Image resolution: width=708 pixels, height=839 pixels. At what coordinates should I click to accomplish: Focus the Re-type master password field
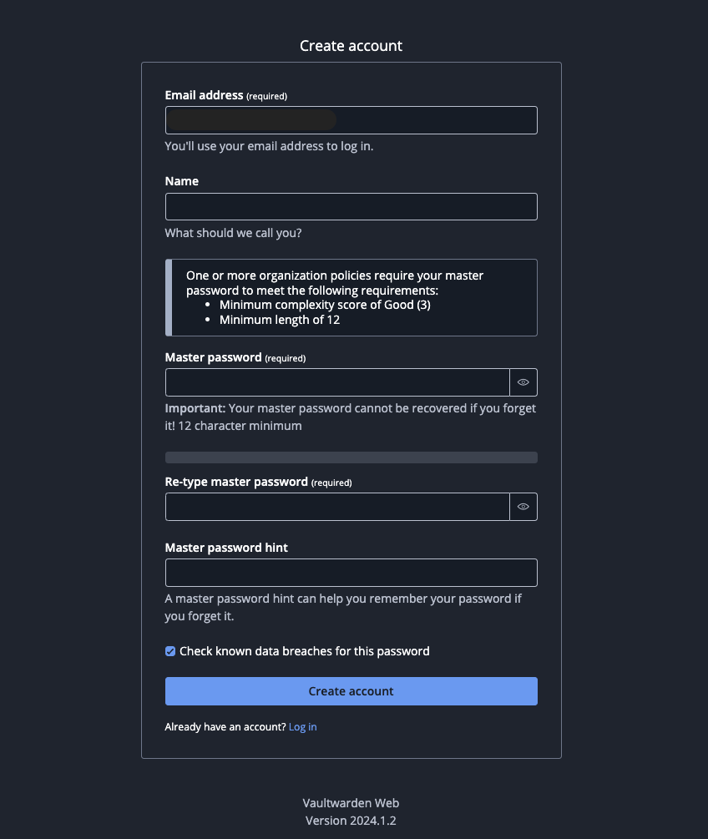click(x=337, y=507)
